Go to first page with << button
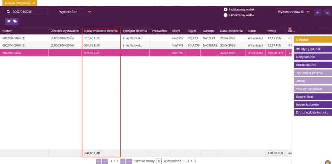 tap(99, 161)
